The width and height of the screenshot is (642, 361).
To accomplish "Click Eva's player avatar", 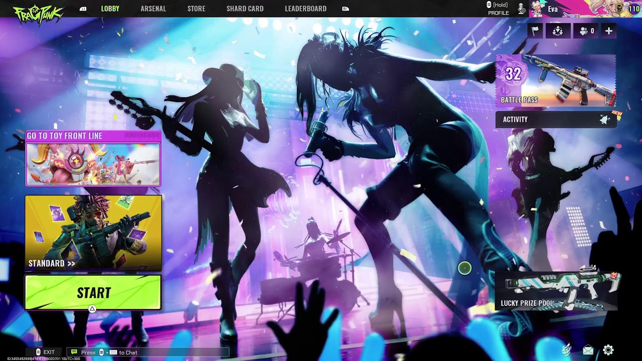I will pos(538,8).
